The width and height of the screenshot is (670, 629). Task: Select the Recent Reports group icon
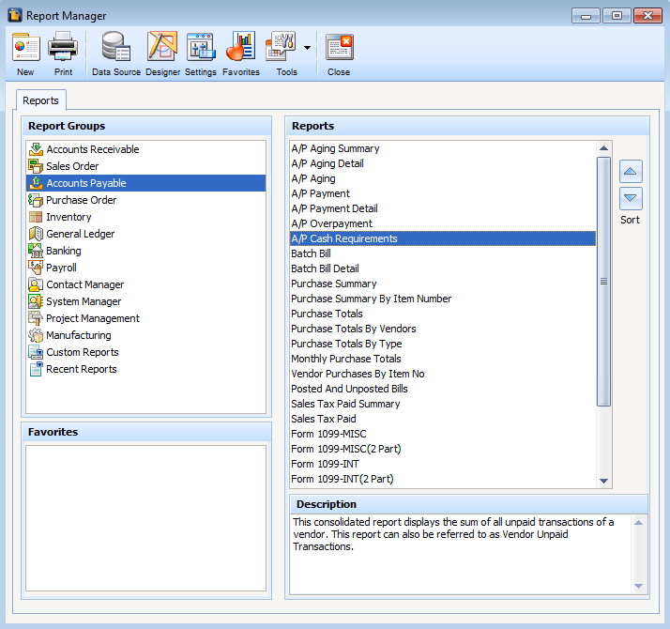tap(36, 369)
